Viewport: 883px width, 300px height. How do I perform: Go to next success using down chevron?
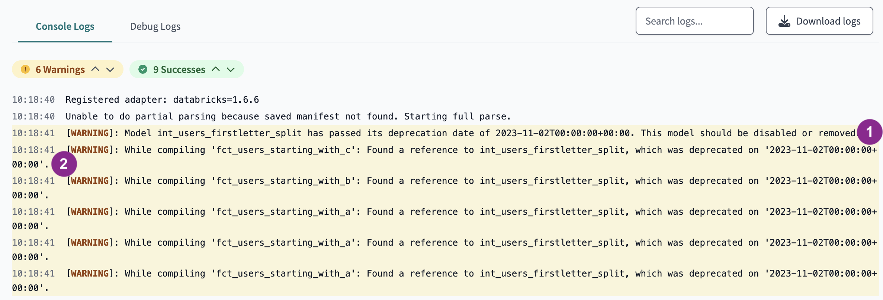[231, 69]
